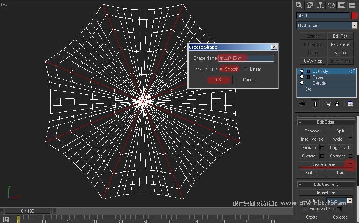Switch to the Motion panel tab
Image resolution: width=359 pixels, height=223 pixels.
[x=331, y=5]
